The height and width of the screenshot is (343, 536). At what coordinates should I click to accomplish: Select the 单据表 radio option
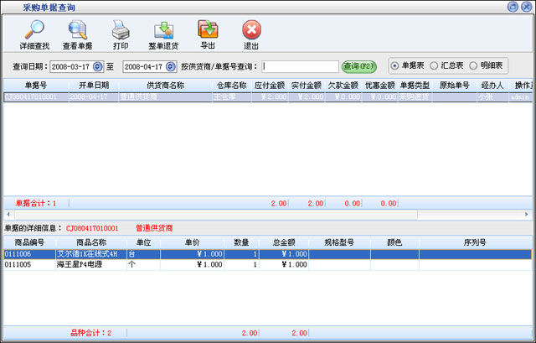pos(396,65)
